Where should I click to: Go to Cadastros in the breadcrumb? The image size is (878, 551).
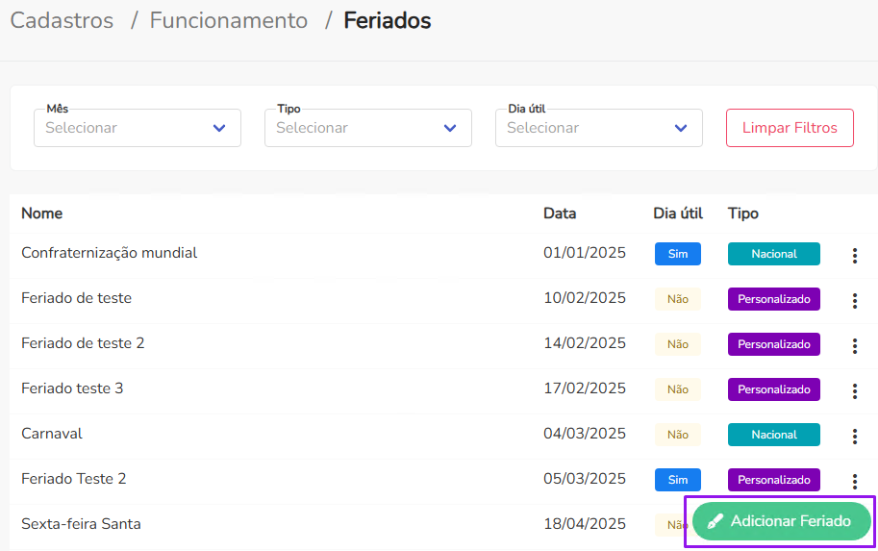(x=62, y=20)
